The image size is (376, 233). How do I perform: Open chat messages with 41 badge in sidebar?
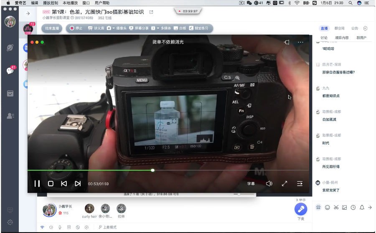(x=10, y=71)
